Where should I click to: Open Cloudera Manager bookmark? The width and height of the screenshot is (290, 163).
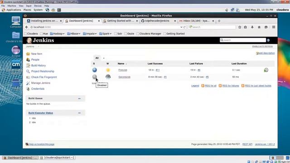(x=149, y=34)
